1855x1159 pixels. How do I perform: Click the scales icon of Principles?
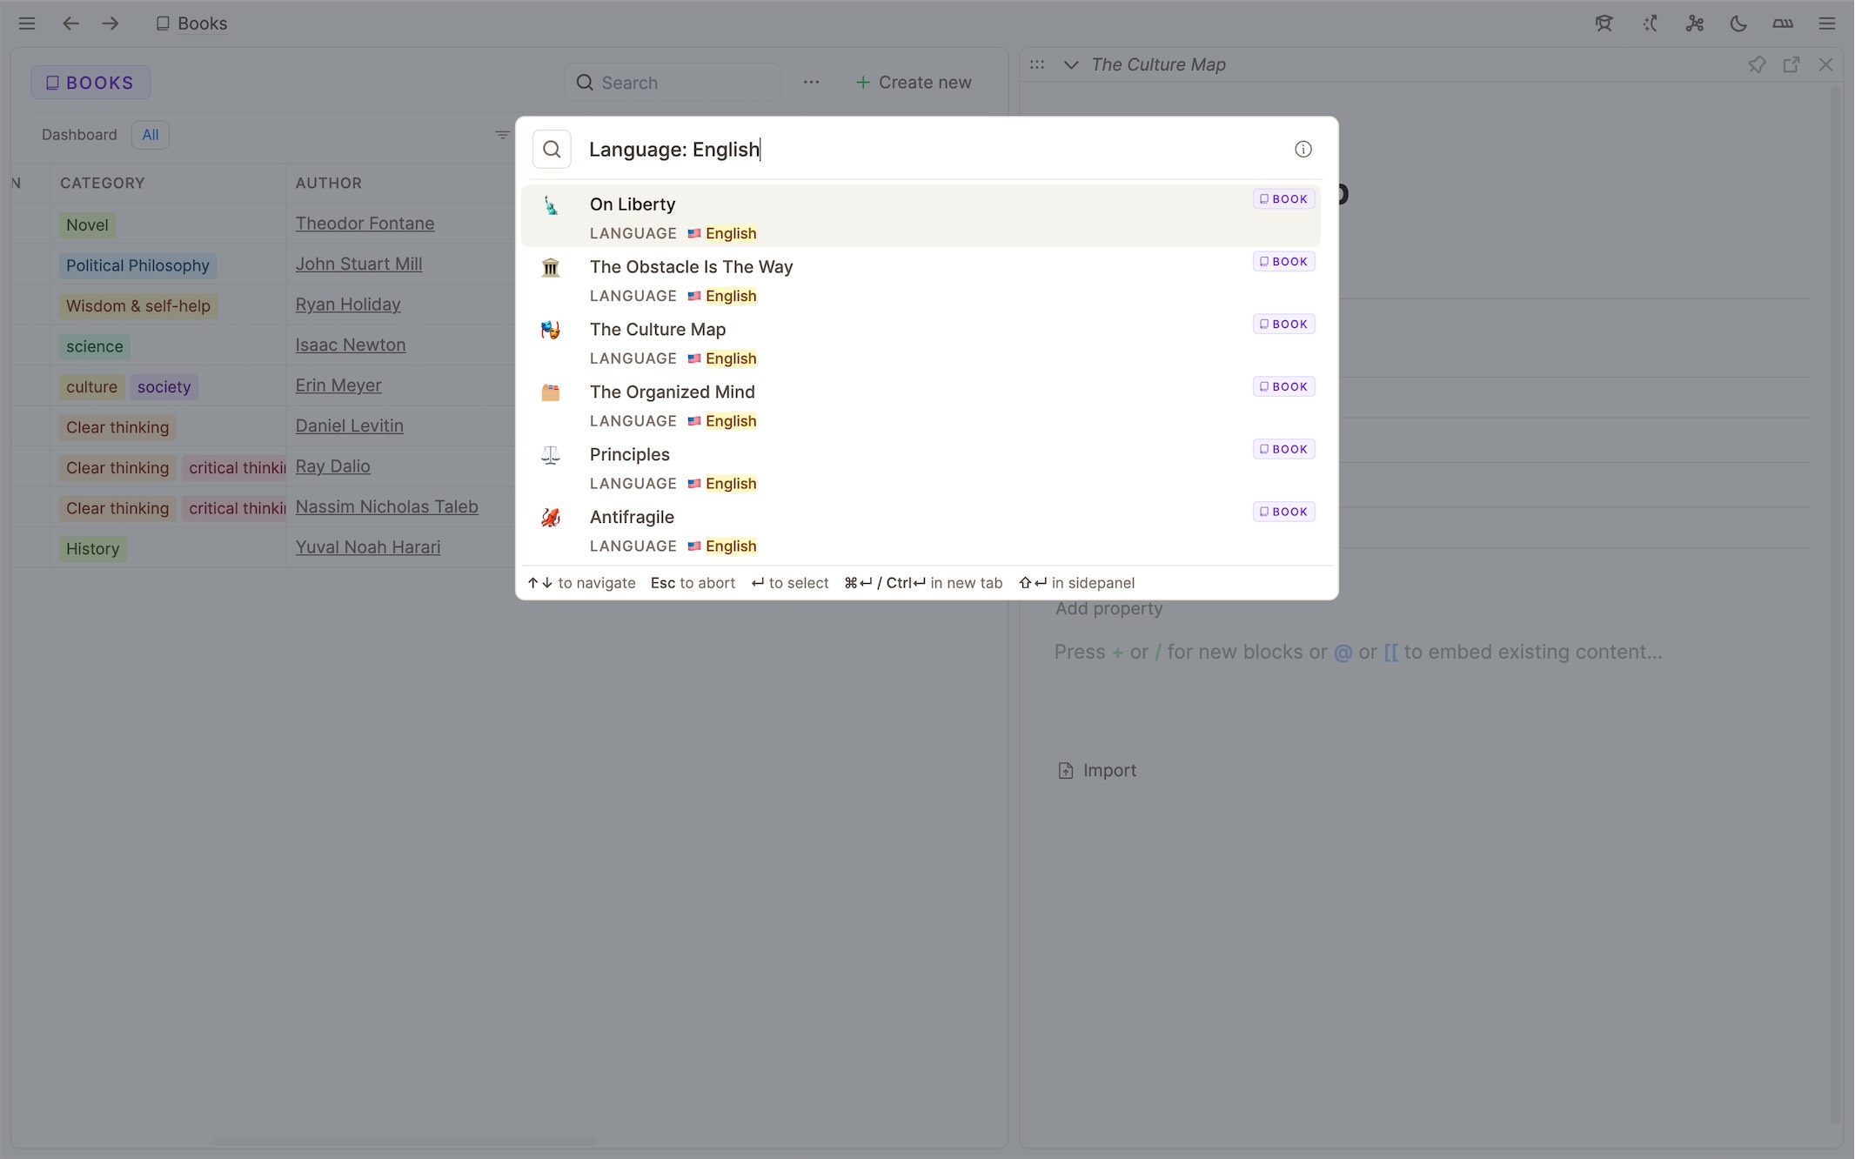coord(550,455)
